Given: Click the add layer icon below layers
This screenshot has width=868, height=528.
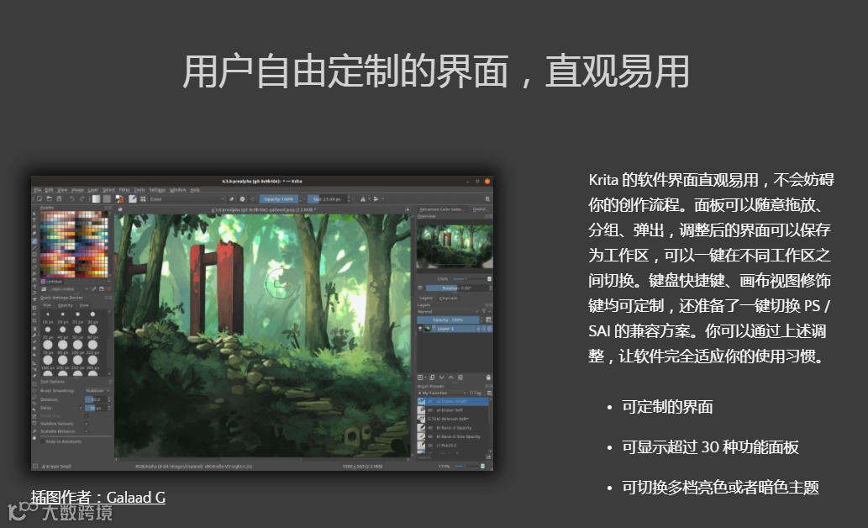Looking at the screenshot, I should pos(420,378).
